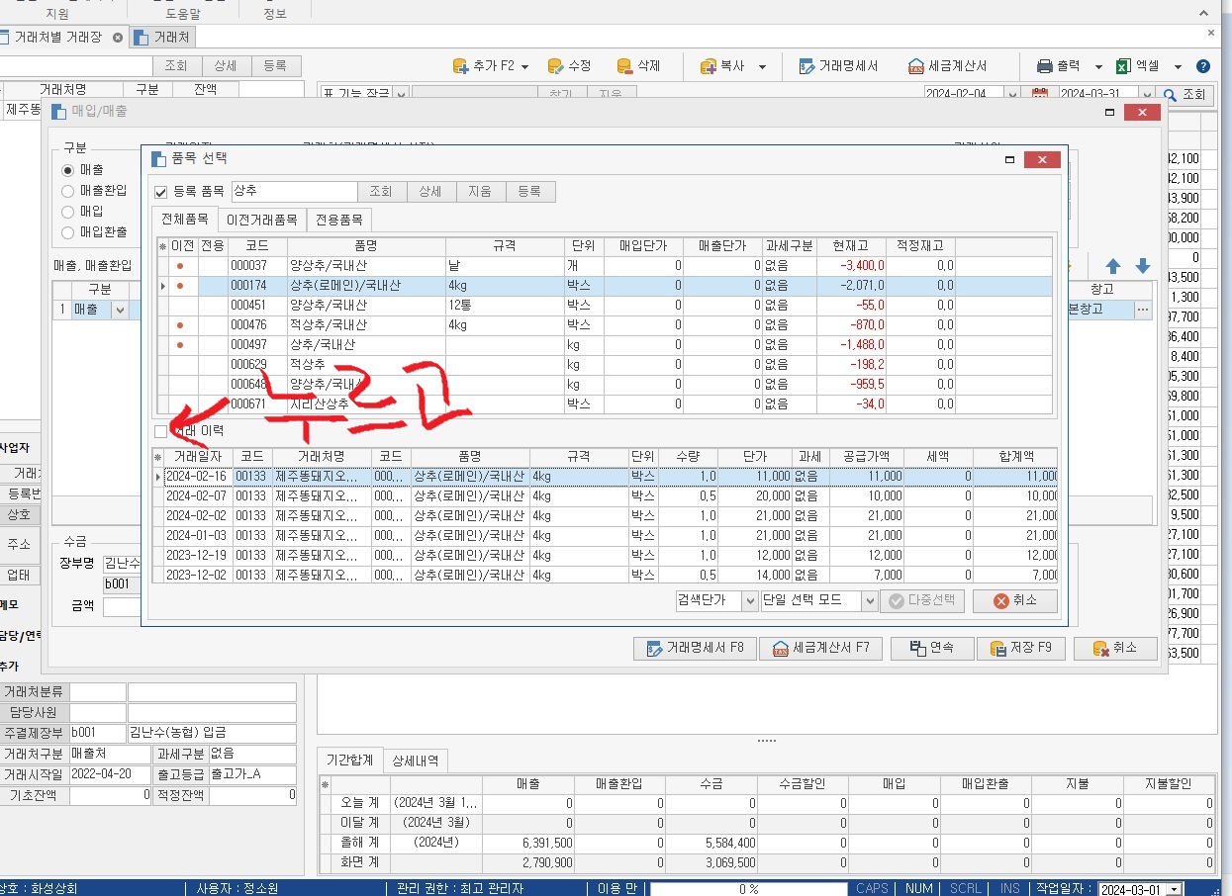Click the 삭제 delete icon

click(x=624, y=66)
